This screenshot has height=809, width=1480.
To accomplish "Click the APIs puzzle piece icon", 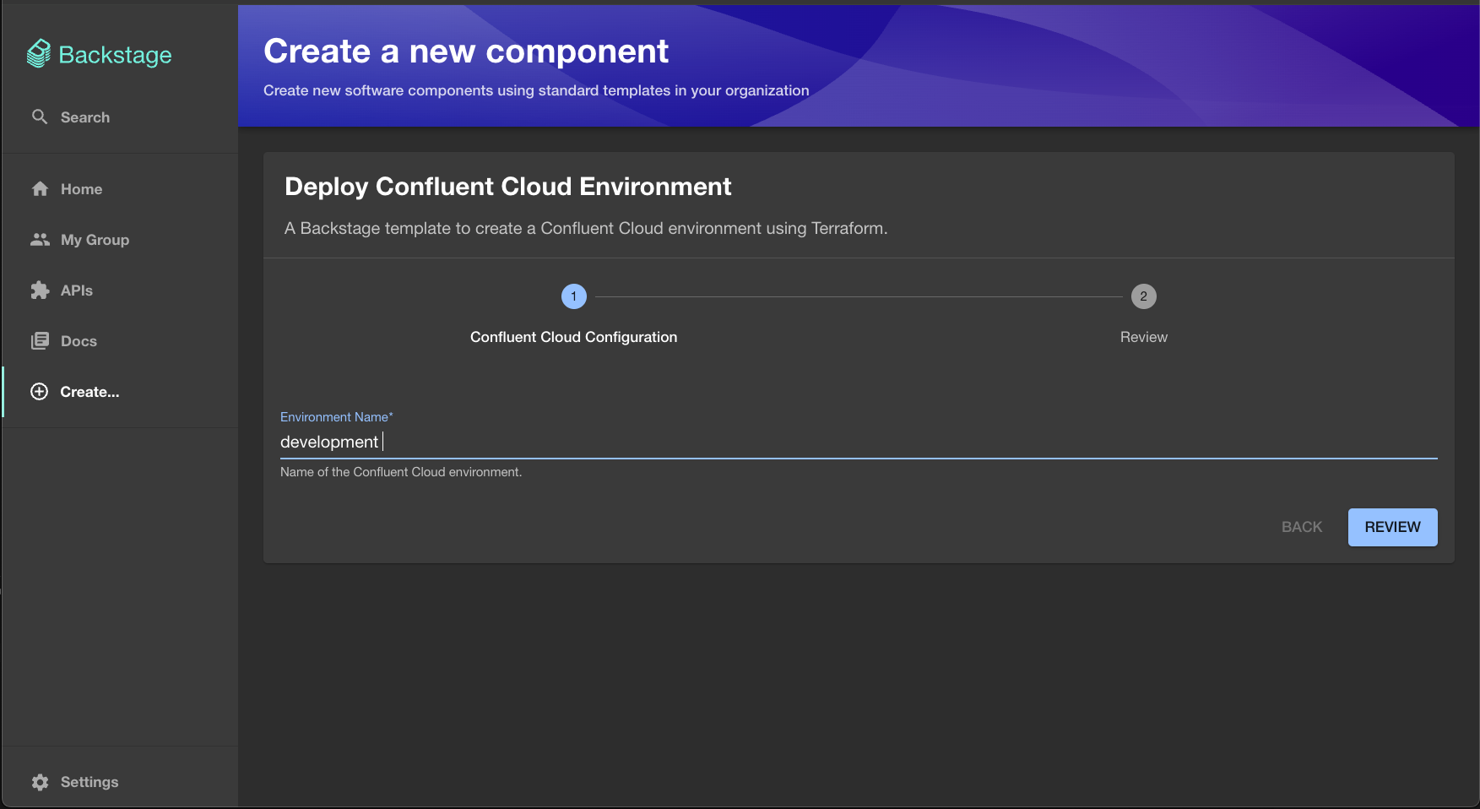I will (40, 290).
